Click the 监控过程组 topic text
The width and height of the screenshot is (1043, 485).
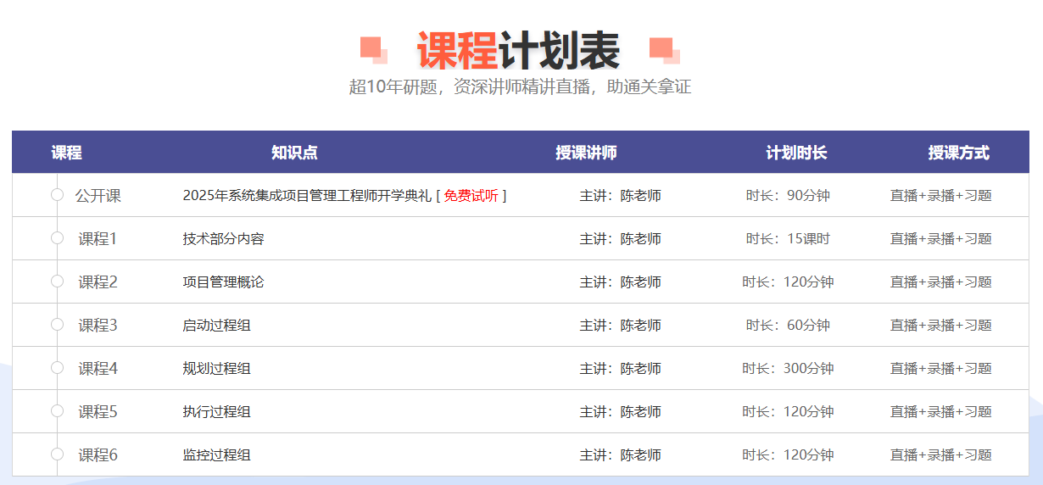coord(216,455)
